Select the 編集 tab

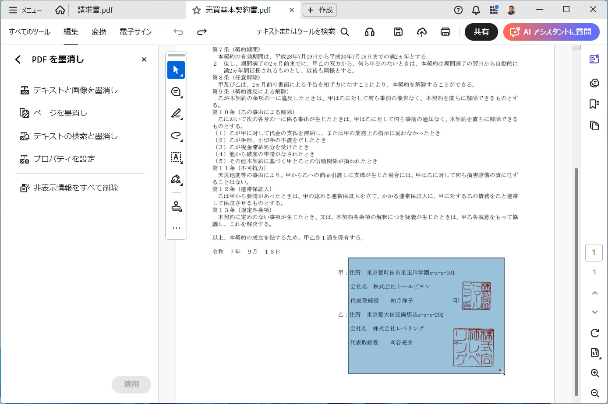point(71,31)
